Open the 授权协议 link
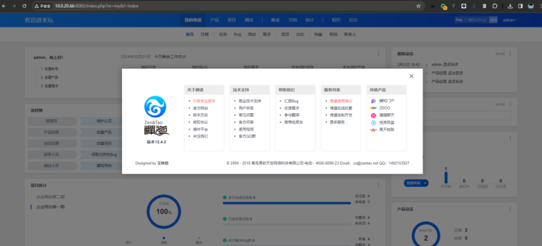The width and height of the screenshot is (542, 246). tap(200, 122)
